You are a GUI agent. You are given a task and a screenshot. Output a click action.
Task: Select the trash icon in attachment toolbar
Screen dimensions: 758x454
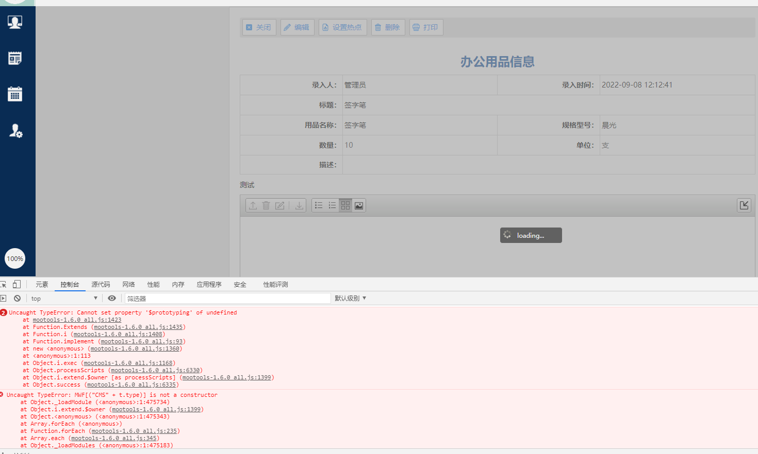(266, 205)
